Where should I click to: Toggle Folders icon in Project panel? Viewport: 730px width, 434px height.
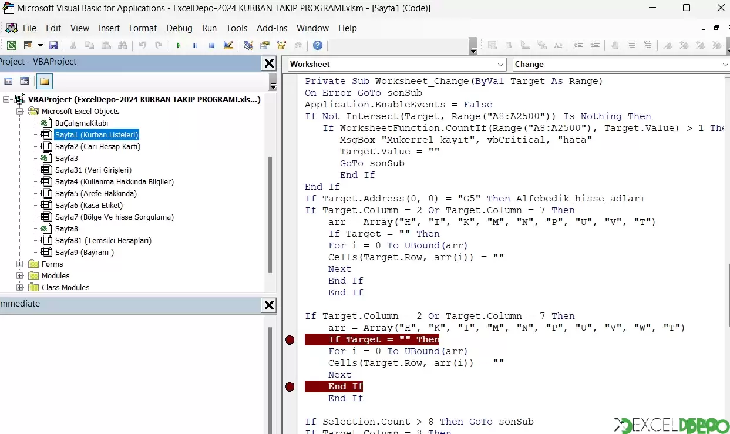point(44,81)
